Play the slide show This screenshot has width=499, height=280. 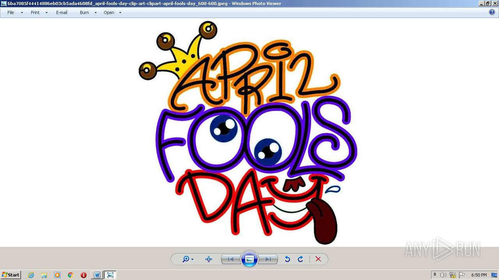pyautogui.click(x=249, y=259)
